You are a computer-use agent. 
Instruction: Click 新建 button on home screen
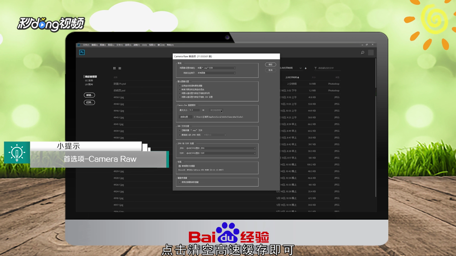click(x=89, y=95)
